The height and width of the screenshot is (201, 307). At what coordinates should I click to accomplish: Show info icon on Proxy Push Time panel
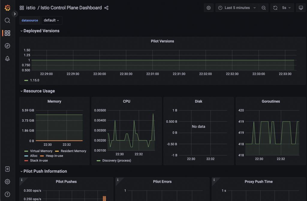click(x=214, y=180)
